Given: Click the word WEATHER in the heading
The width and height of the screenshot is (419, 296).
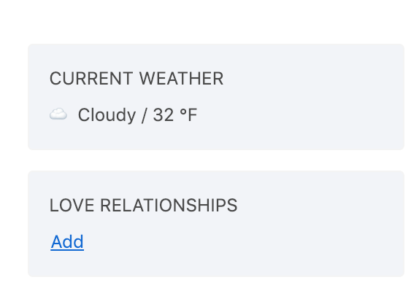Looking at the screenshot, I should point(181,79).
